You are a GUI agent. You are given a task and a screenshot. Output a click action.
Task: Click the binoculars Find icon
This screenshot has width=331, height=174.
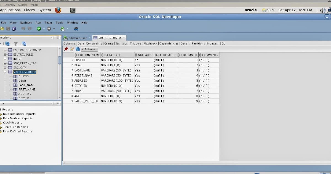[x=76, y=28]
